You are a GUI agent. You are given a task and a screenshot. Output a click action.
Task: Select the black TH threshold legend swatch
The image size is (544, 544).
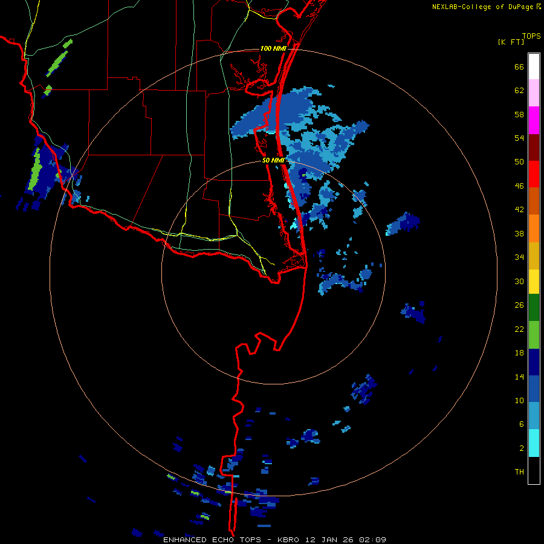coord(534,470)
